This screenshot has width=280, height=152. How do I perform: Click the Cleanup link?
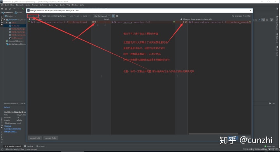point(8,126)
